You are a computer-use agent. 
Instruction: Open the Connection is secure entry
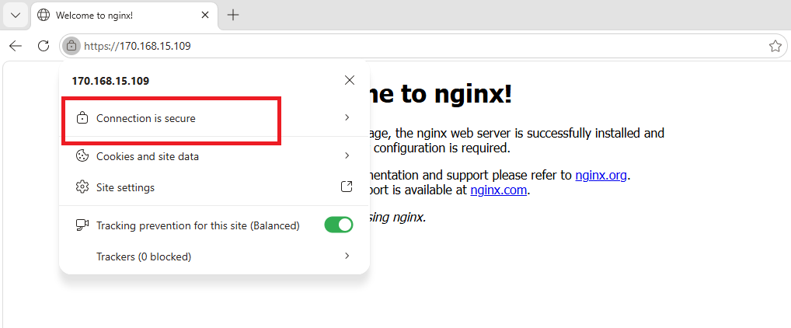[214, 119]
